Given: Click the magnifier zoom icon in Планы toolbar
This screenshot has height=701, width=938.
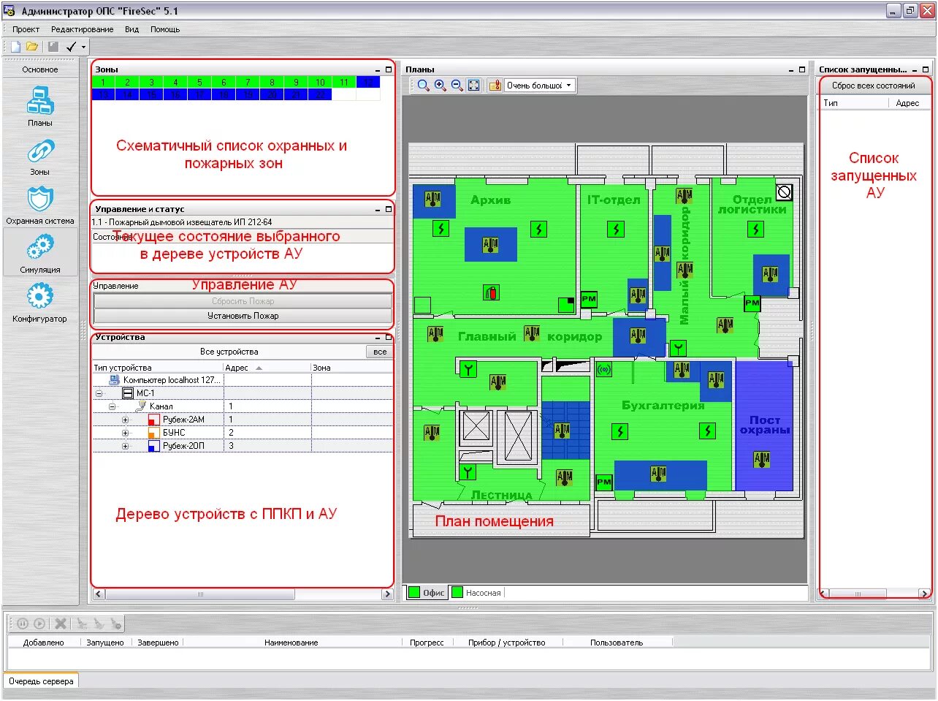Looking at the screenshot, I should coord(423,86).
